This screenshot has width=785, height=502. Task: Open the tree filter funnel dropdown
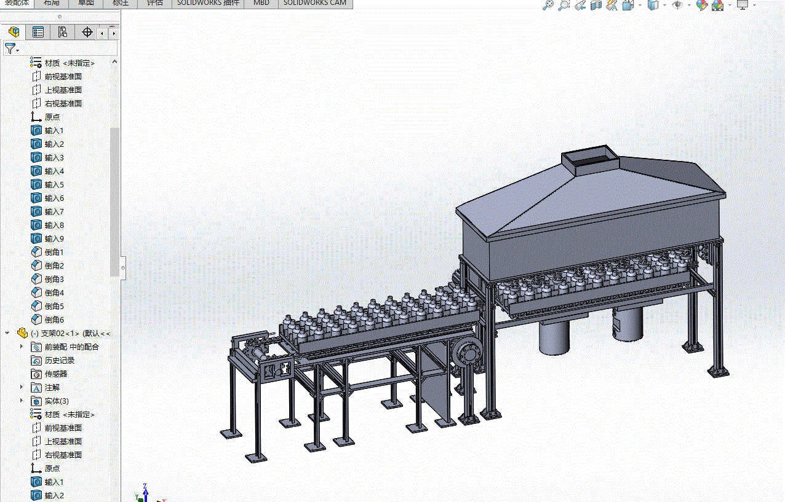point(12,49)
